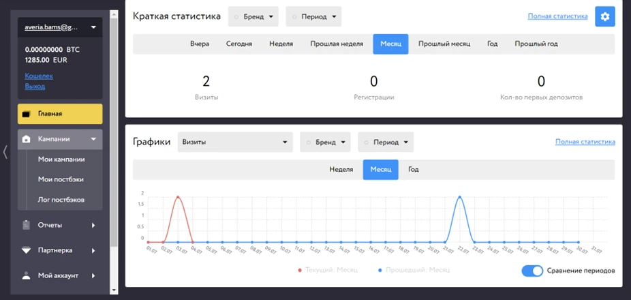Toggle the Прошедший: Месяц legend series
The height and width of the screenshot is (300, 631).
(x=414, y=270)
